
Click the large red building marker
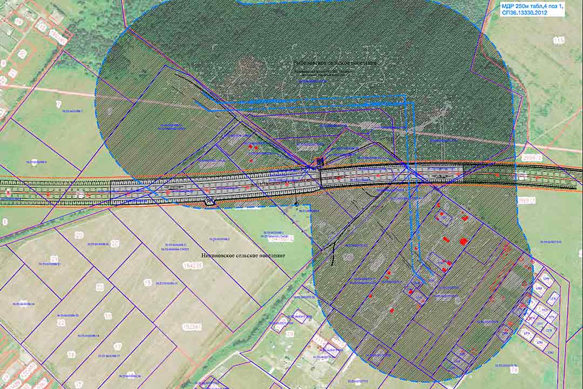click(x=463, y=241)
